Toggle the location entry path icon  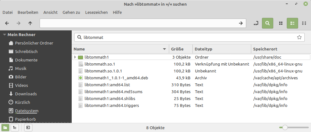pyautogui.click(x=256, y=23)
